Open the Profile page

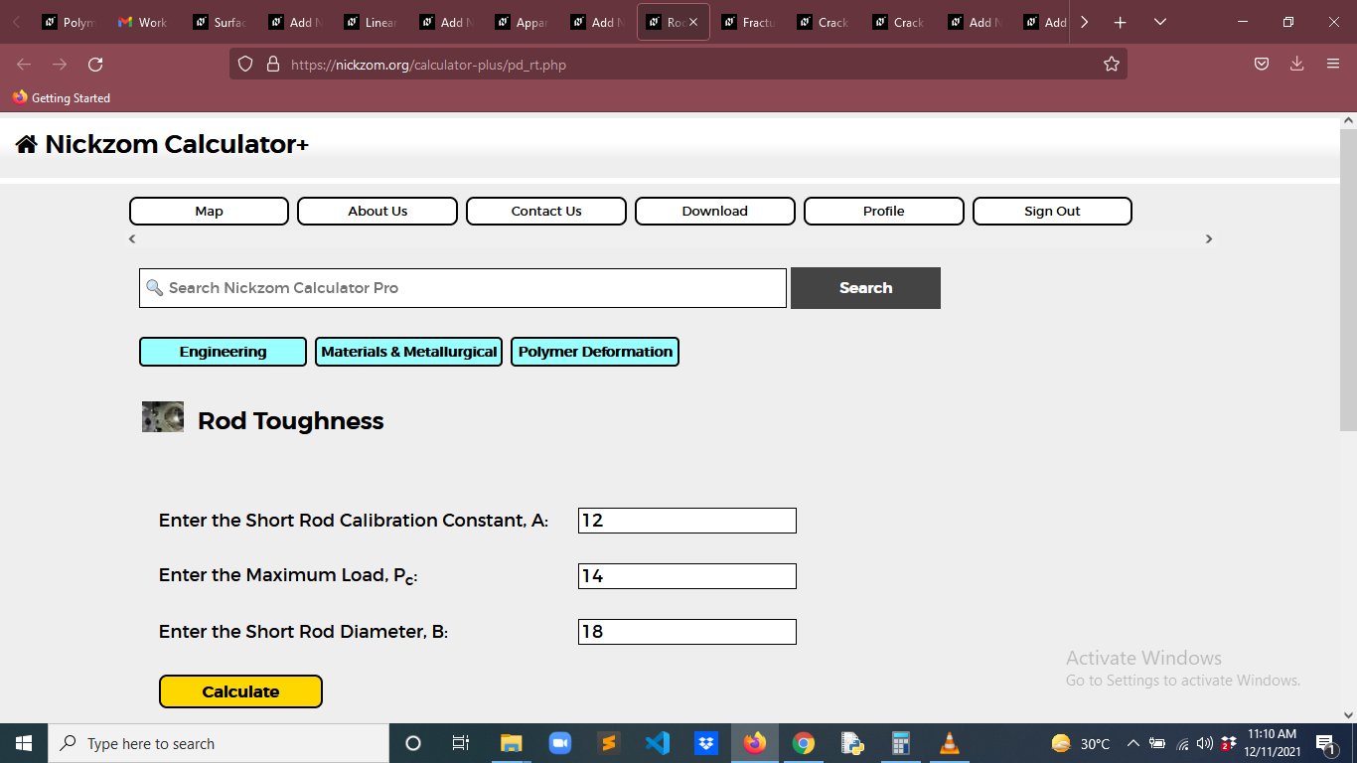[x=884, y=211]
